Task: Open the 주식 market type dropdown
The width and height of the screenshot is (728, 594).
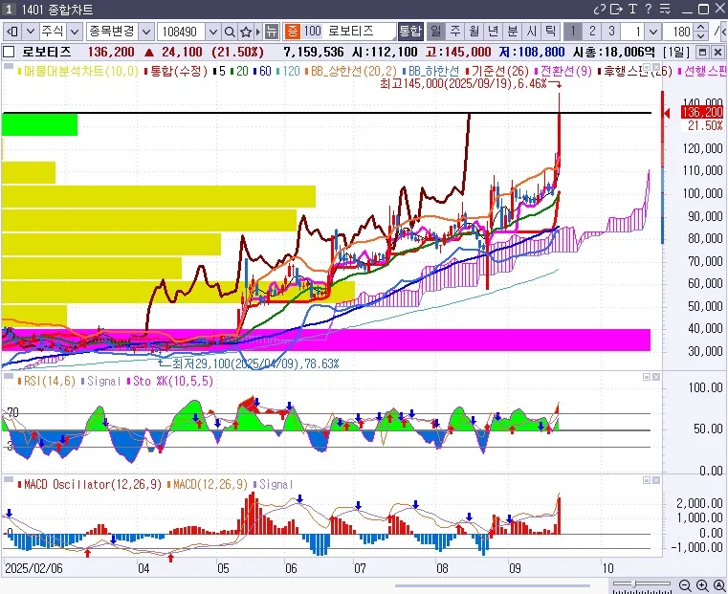Action: pyautogui.click(x=71, y=32)
